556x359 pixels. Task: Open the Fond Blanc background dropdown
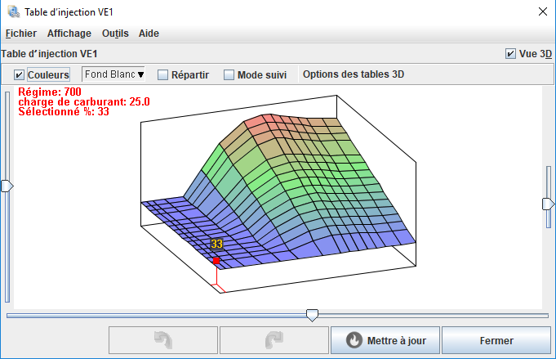pyautogui.click(x=113, y=74)
